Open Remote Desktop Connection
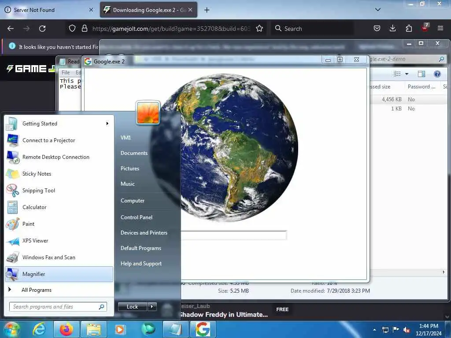Image resolution: width=451 pixels, height=338 pixels. pos(59,157)
